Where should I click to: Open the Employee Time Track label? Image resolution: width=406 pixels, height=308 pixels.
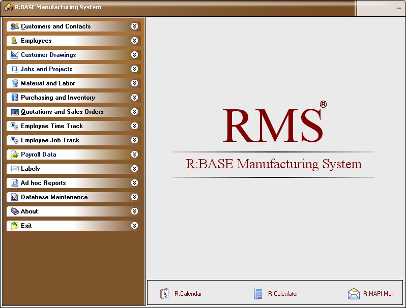[x=52, y=126]
